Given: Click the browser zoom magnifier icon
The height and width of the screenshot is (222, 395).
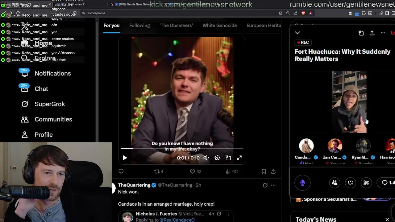Looking at the screenshot, I should coord(288,13).
